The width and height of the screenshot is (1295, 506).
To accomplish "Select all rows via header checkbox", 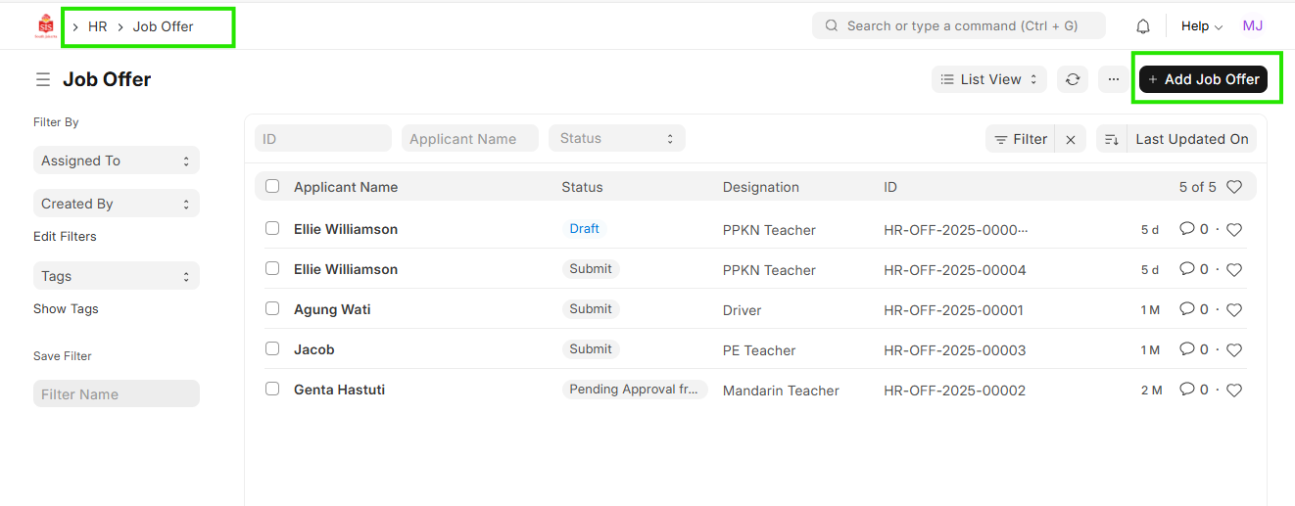I will tap(272, 186).
